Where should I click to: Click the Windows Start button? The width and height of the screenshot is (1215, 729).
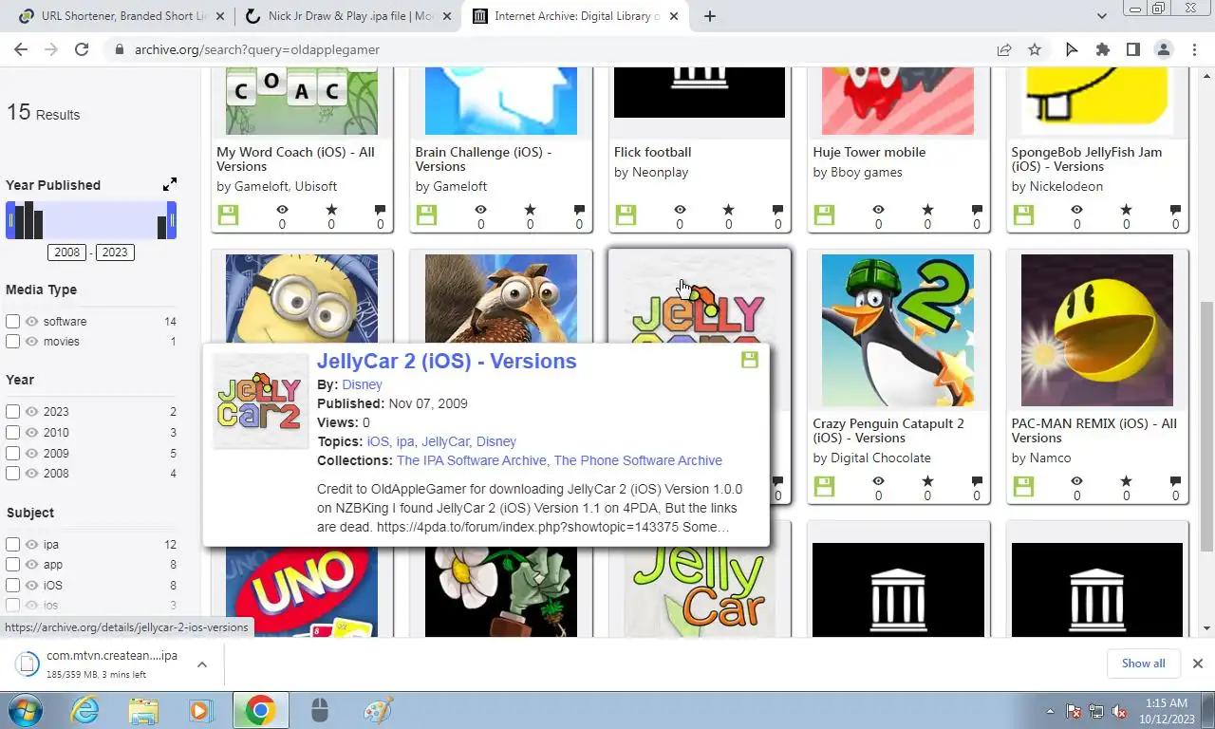point(25,710)
